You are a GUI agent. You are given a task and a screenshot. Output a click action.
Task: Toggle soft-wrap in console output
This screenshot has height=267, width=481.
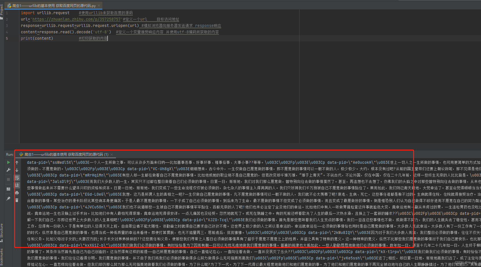point(17,178)
